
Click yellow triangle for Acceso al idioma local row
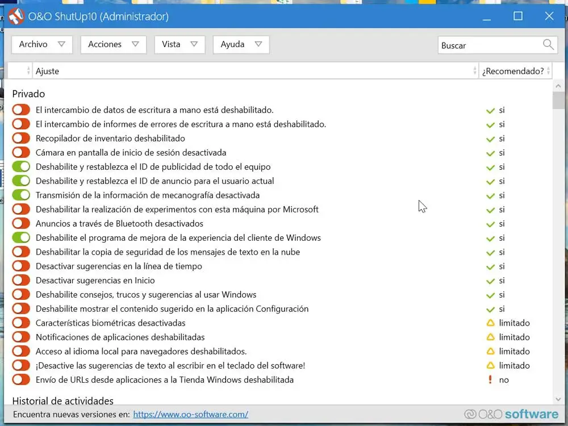[x=491, y=351]
